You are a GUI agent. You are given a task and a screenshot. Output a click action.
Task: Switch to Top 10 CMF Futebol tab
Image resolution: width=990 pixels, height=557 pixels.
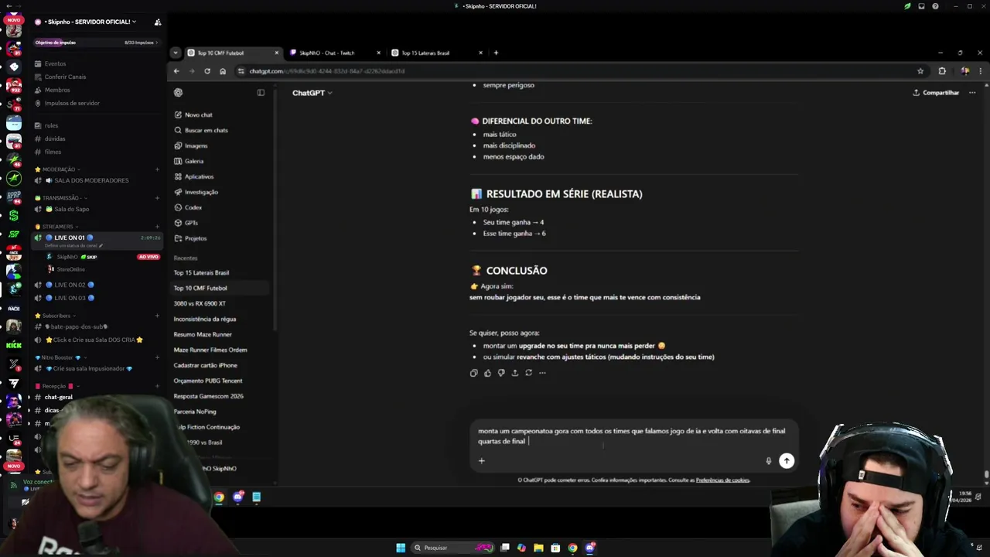[232, 53]
